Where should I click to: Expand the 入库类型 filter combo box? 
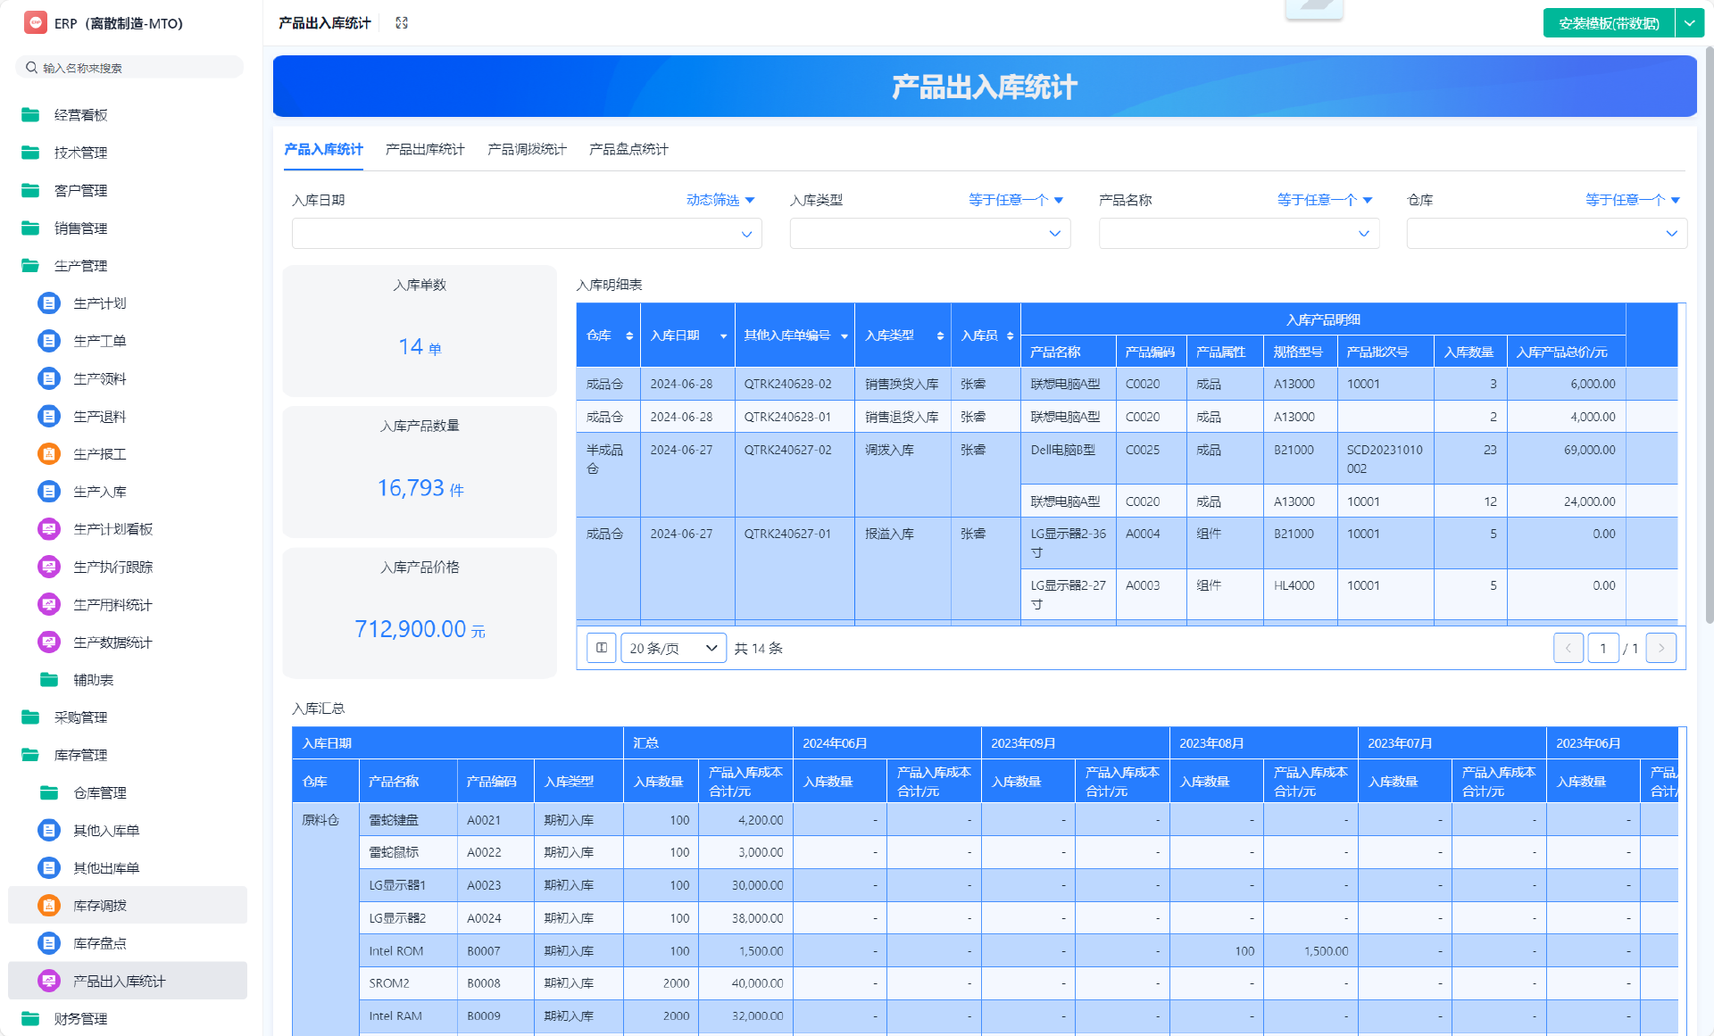pos(929,234)
